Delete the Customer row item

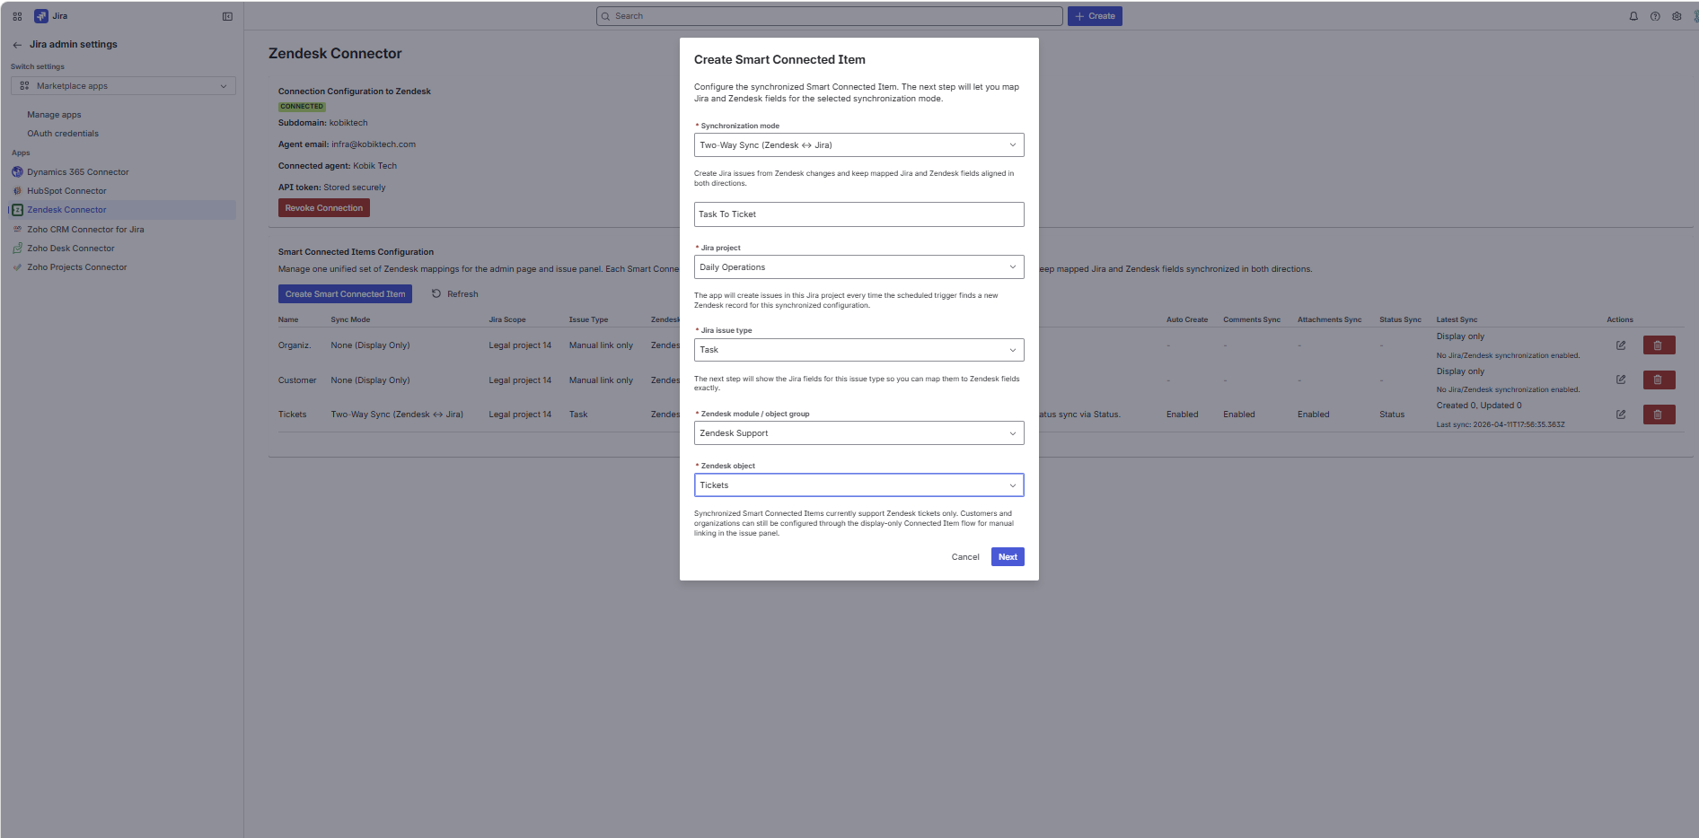[x=1659, y=380]
